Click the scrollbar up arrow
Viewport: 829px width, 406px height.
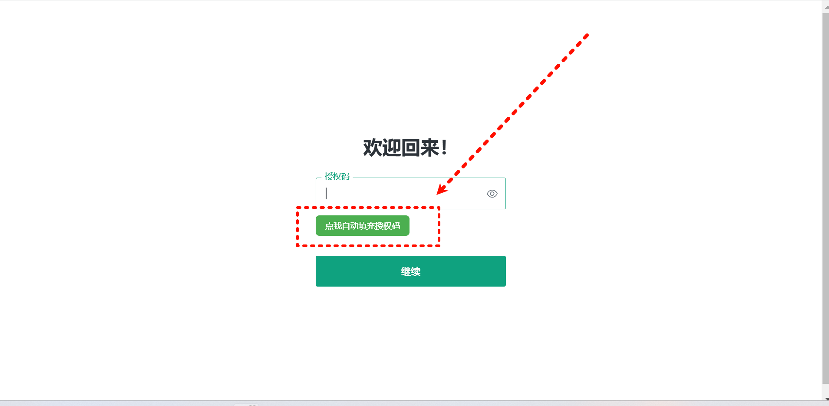826,7
